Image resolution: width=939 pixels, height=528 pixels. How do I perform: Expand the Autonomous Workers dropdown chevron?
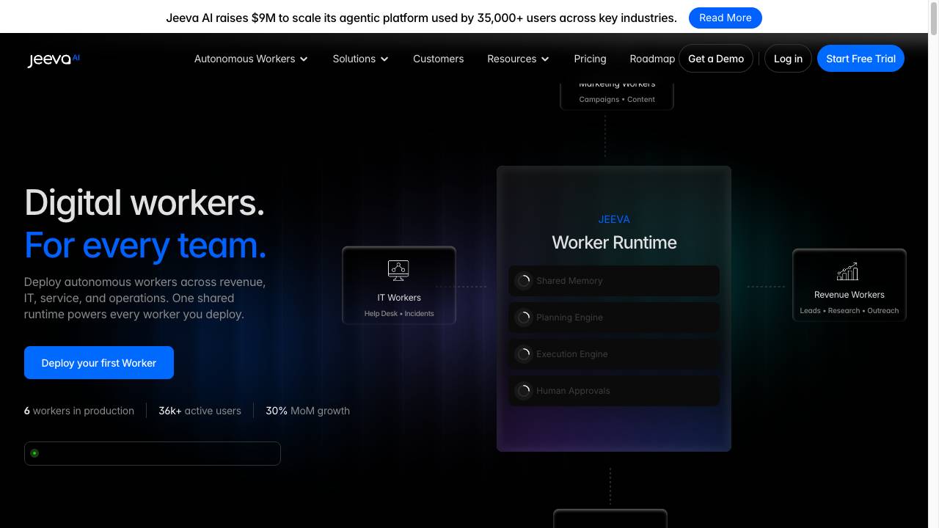tap(304, 59)
